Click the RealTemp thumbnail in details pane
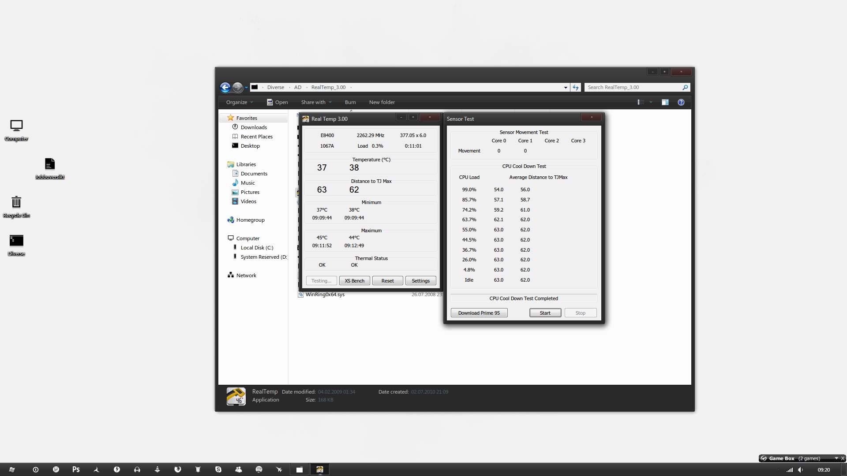This screenshot has height=476, width=847. pyautogui.click(x=236, y=396)
